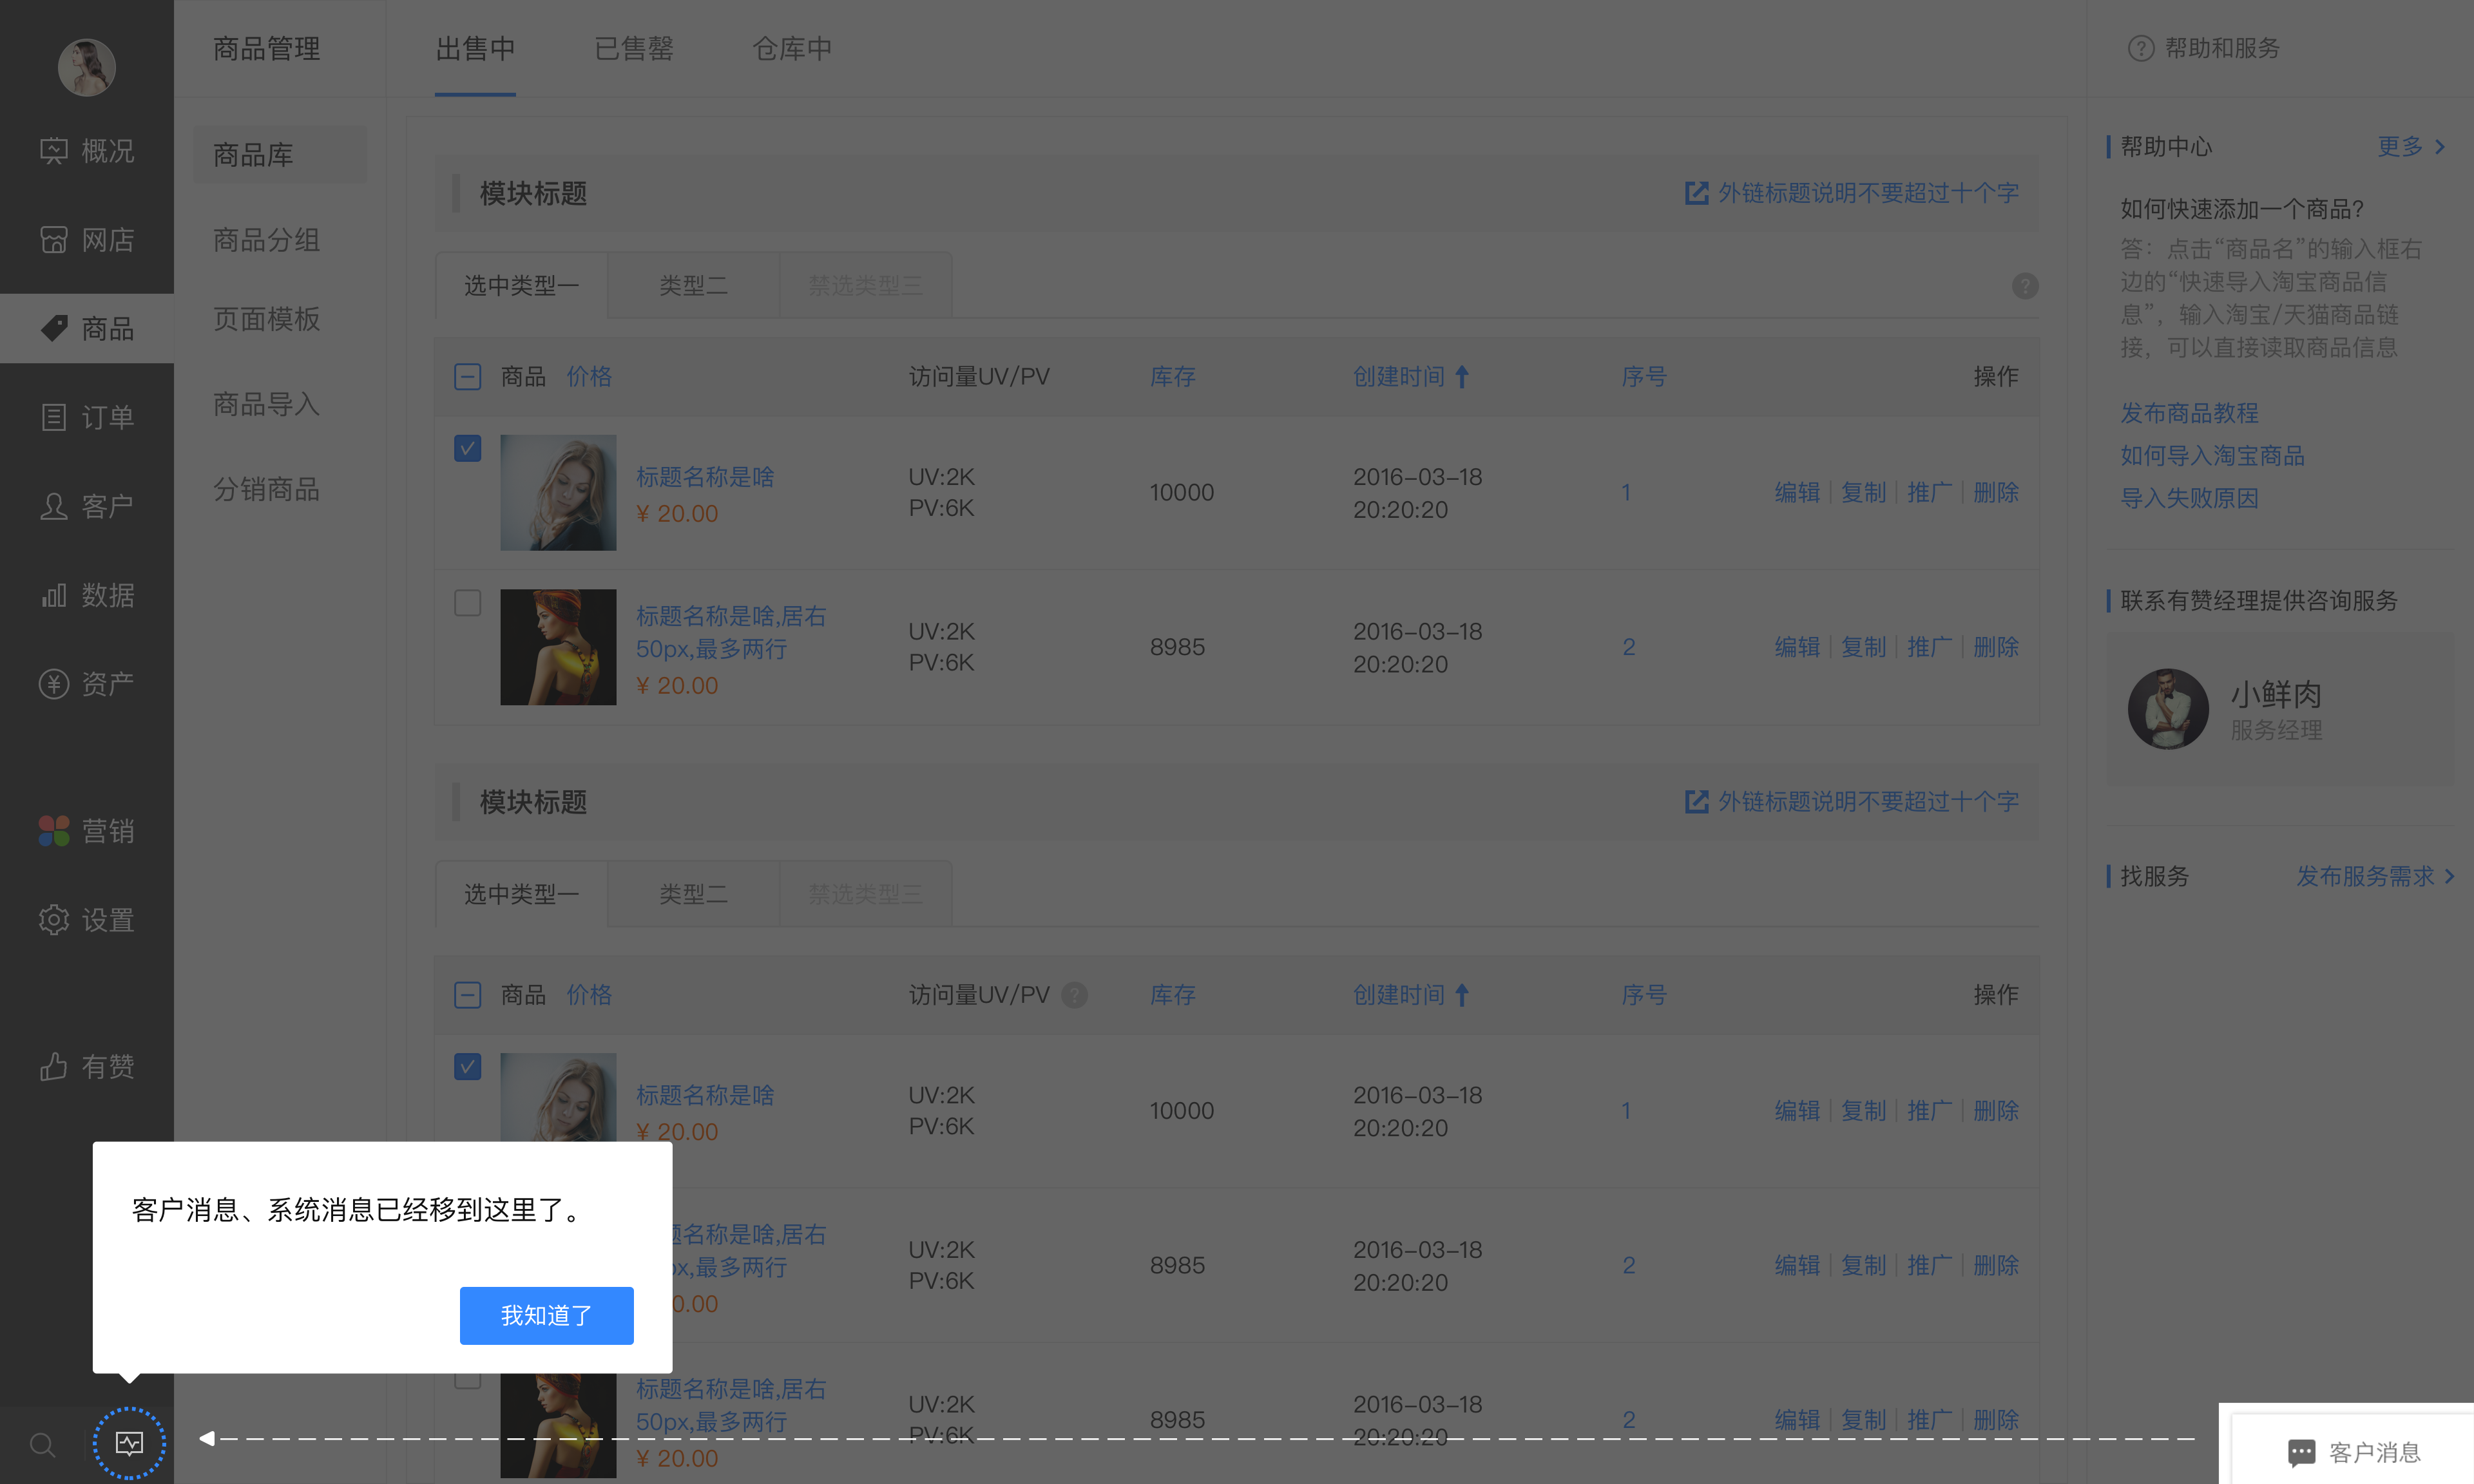Click the search magnifier icon in sidebar

(x=42, y=1444)
